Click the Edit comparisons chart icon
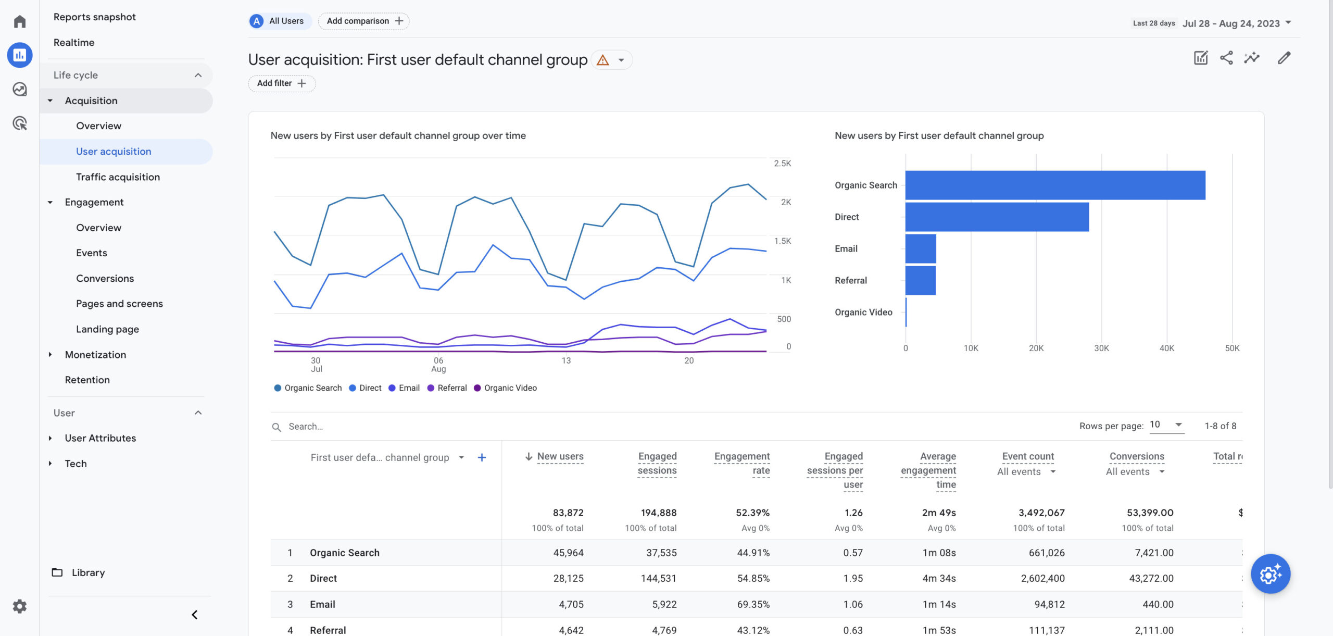 pyautogui.click(x=1201, y=58)
